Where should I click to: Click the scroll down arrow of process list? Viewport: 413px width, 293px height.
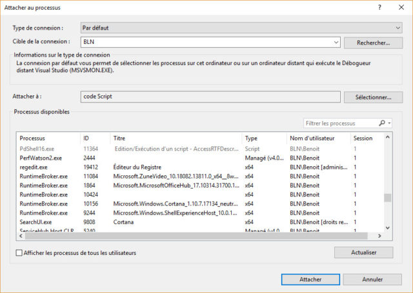pos(388,228)
